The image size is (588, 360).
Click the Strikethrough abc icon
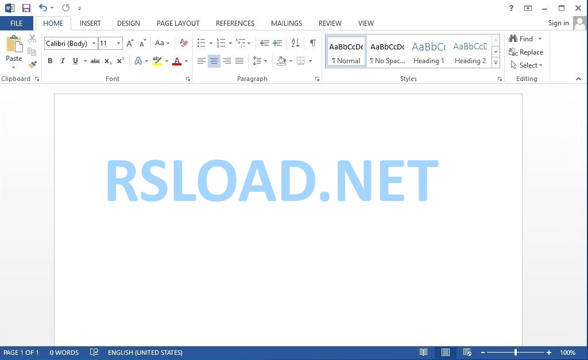(95, 61)
